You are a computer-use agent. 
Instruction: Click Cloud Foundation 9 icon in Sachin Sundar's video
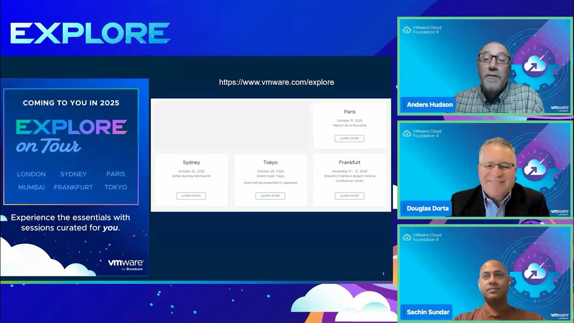[x=407, y=237]
